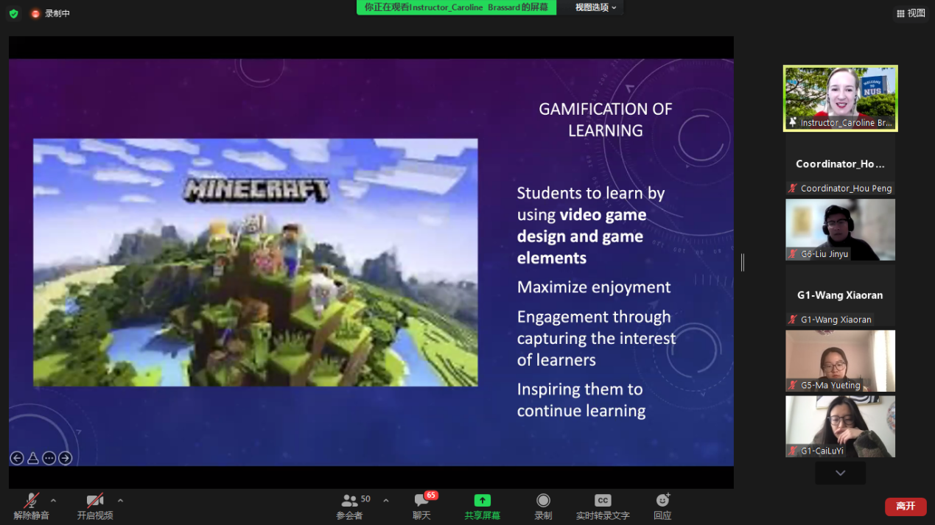Open the chat panel with 65 unread
Screen dimensions: 935x525
(421, 501)
